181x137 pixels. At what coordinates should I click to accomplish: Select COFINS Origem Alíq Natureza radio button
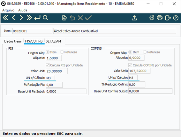coord(145,52)
